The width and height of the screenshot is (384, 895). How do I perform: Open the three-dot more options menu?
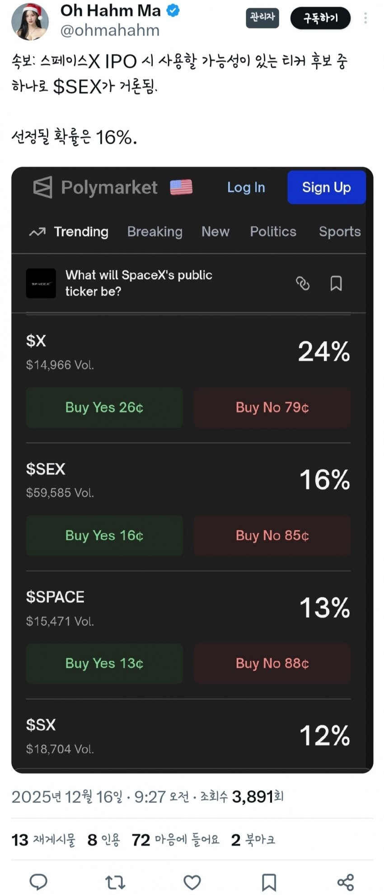point(365,18)
